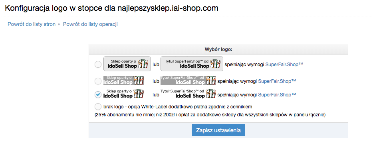Click the 'brak logo - opcja White-Label' label text
The image size is (373, 151).
(x=178, y=106)
